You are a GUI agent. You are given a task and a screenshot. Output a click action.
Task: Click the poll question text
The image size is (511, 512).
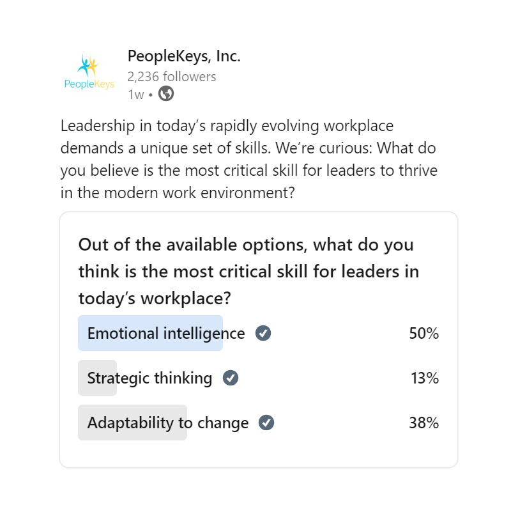point(248,271)
